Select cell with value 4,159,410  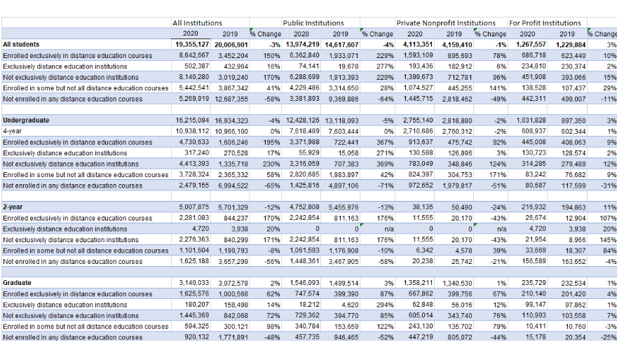click(454, 45)
